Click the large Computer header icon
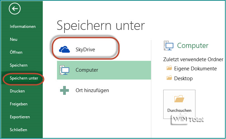The width and height of the screenshot is (226, 139). pos(169,46)
